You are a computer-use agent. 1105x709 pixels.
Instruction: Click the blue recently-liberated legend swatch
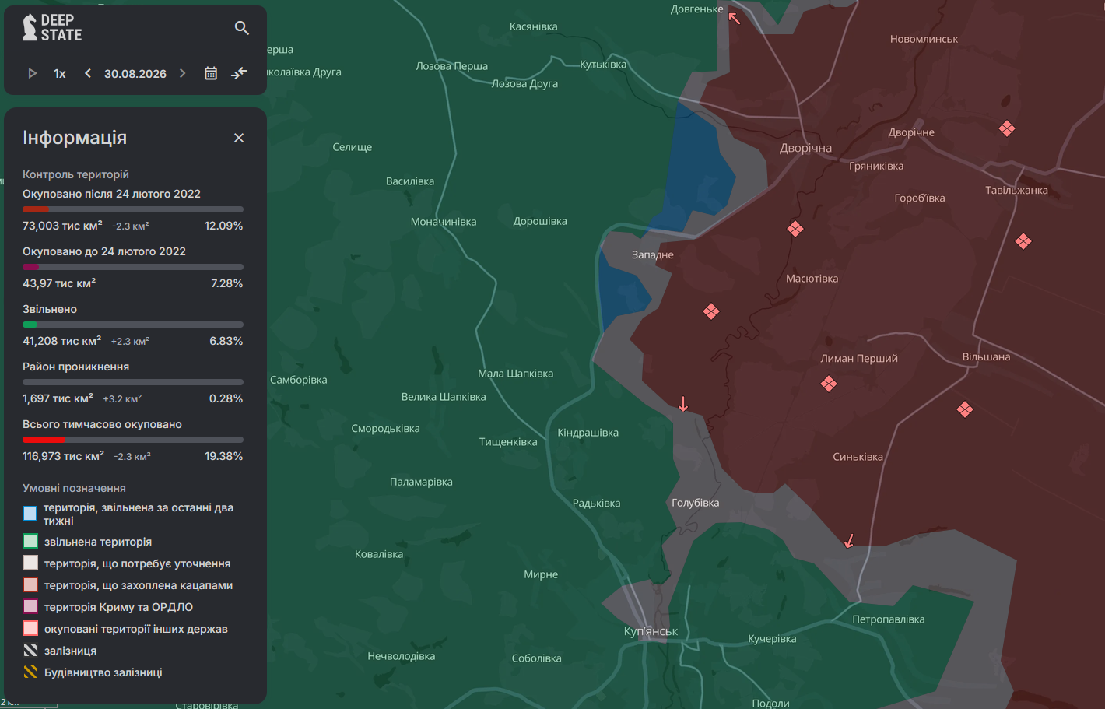(x=30, y=514)
